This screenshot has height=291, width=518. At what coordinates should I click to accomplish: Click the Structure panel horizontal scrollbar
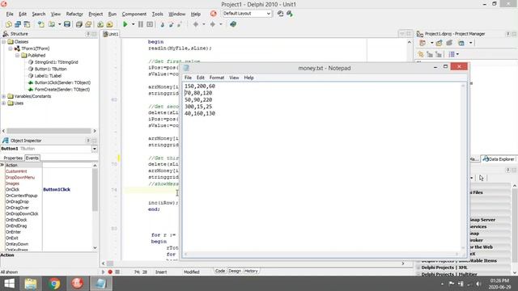pos(49,131)
